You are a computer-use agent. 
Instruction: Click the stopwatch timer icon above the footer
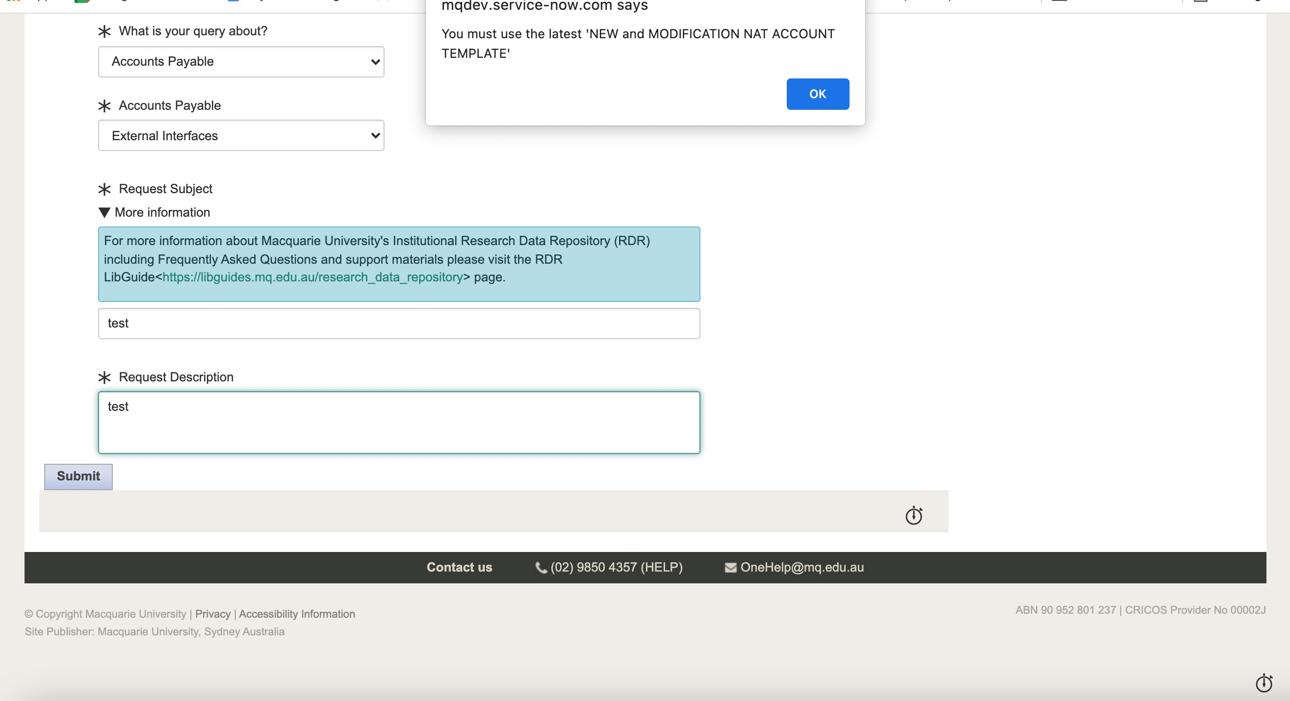coord(913,515)
